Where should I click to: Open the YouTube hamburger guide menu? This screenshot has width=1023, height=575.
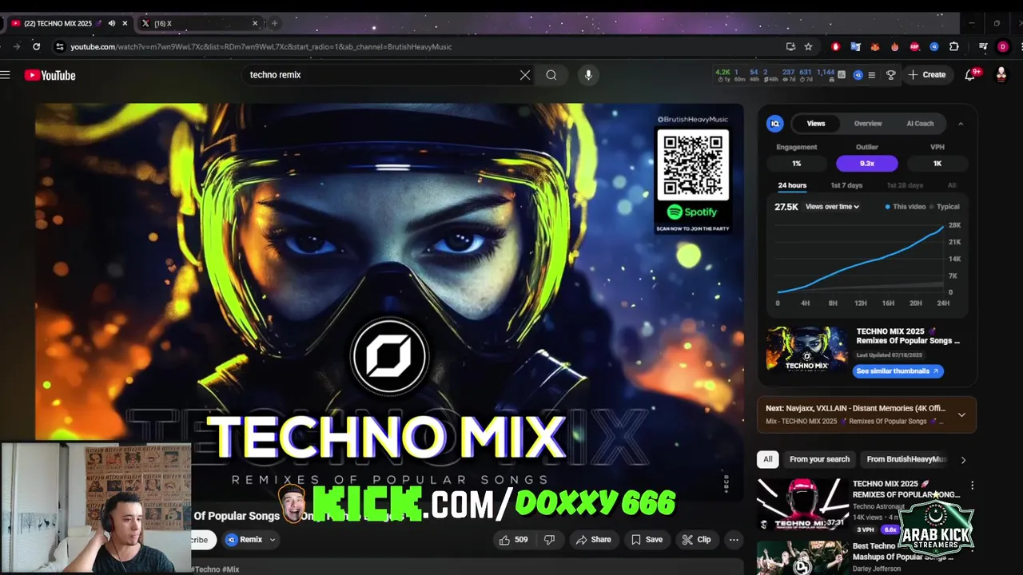coord(5,75)
